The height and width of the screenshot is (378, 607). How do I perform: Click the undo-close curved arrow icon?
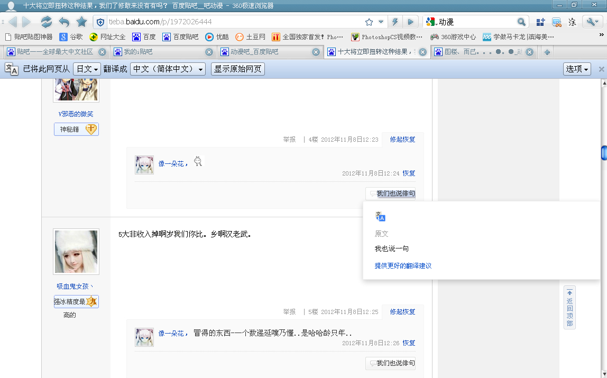tap(64, 22)
